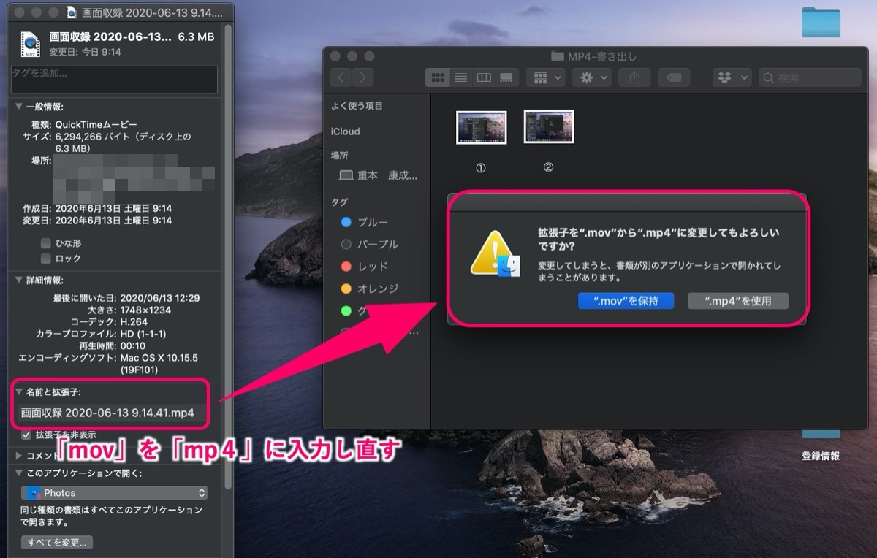The width and height of the screenshot is (877, 558).
Task: Click すべてを変更 button
Action: click(57, 543)
